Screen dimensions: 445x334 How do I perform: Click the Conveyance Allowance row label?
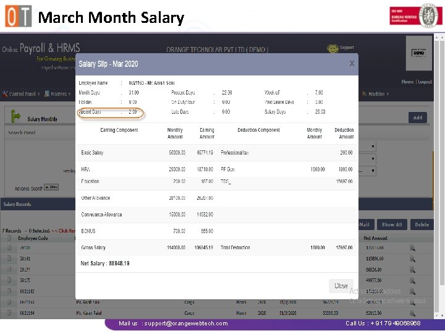point(101,215)
